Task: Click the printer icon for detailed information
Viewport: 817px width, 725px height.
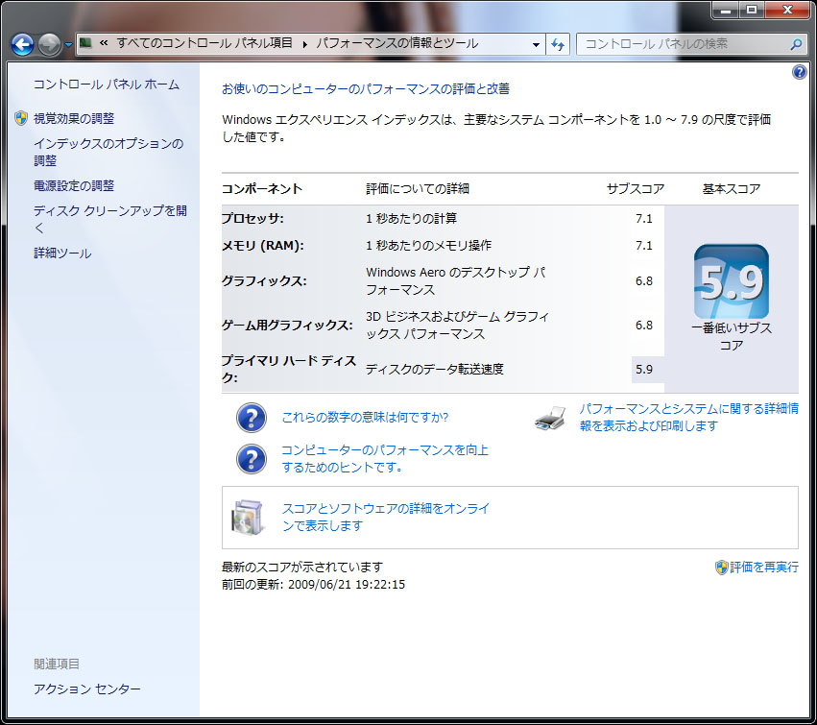Action: click(x=550, y=418)
